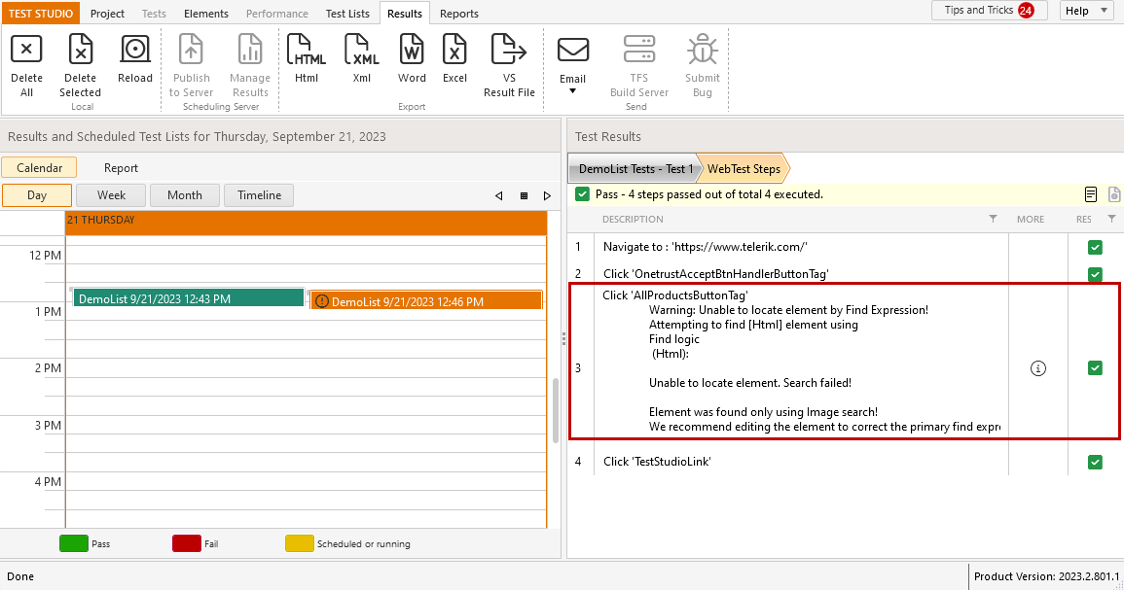Go to previous day in calendar

click(499, 195)
